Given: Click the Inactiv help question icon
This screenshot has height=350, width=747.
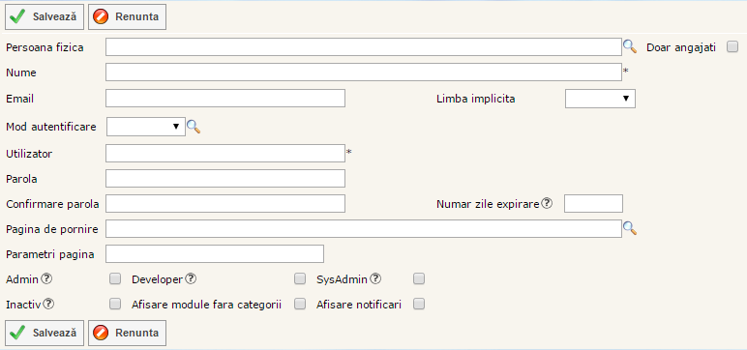Looking at the screenshot, I should coord(48,304).
